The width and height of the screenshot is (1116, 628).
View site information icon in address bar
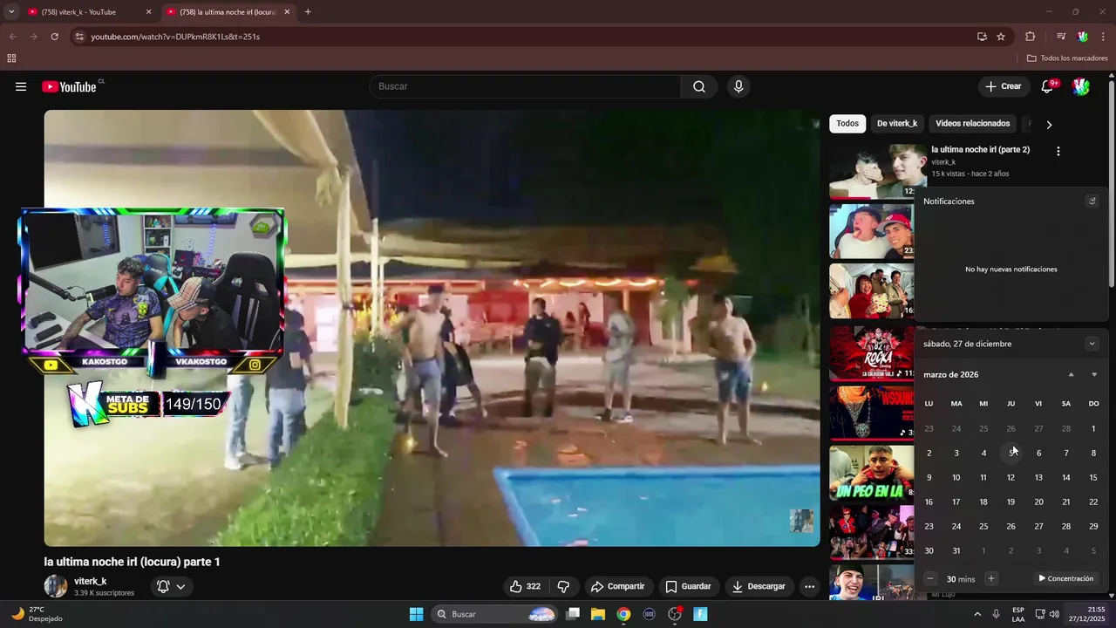79,37
